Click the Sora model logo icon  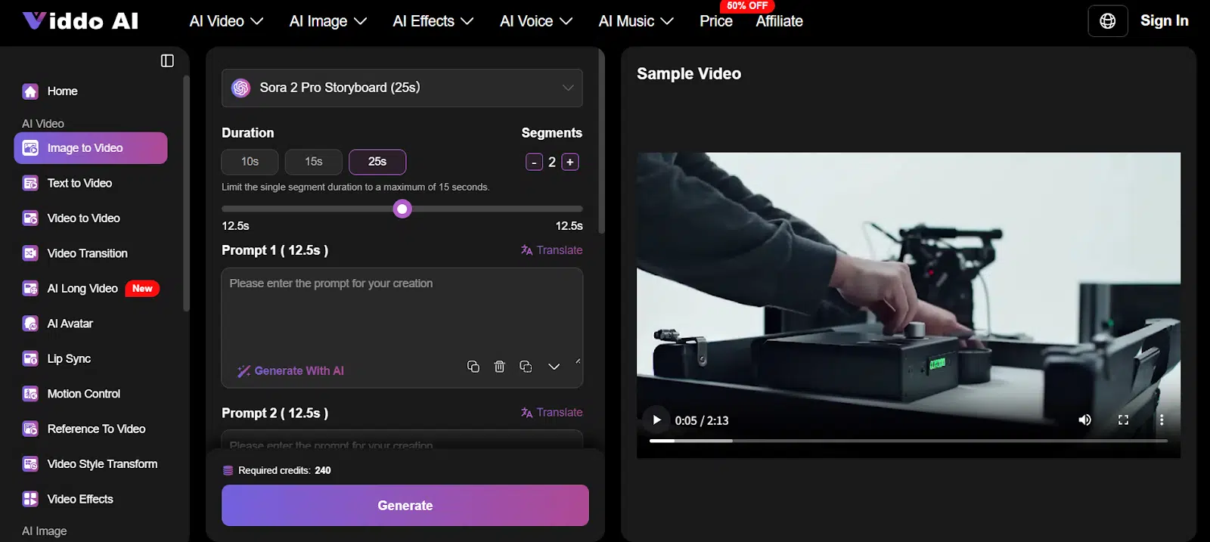pyautogui.click(x=241, y=88)
